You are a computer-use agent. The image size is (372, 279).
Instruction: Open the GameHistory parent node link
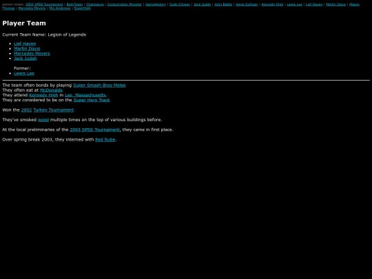156,4
